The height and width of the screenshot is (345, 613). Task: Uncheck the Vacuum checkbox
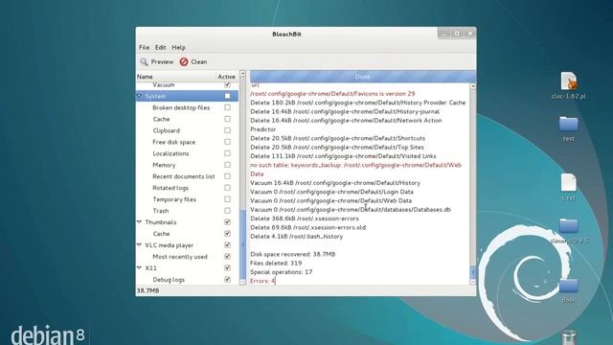pos(227,84)
